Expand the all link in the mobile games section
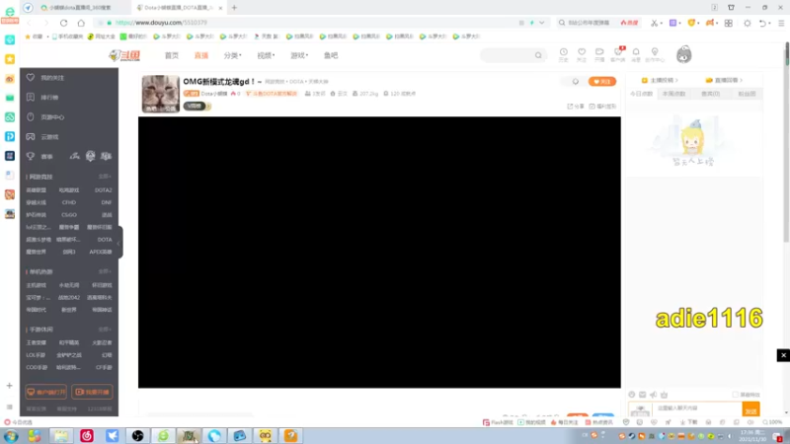This screenshot has height=444, width=790. pos(105,330)
